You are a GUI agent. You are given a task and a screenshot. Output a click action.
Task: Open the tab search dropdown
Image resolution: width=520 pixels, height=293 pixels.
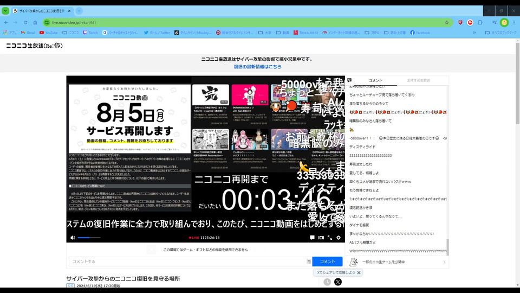click(x=5, y=11)
